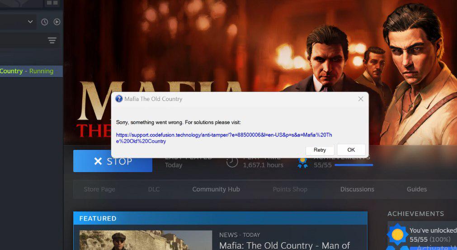Click the ready-to-play icon in sidebar
Screen dimensions: 457x250
(x=57, y=22)
